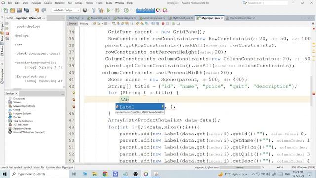Open Chrome from the taskbar
Image resolution: width=316 pixels, height=178 pixels.
click(105, 174)
